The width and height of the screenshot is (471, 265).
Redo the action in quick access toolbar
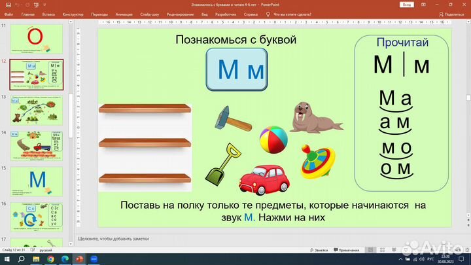tap(27, 5)
